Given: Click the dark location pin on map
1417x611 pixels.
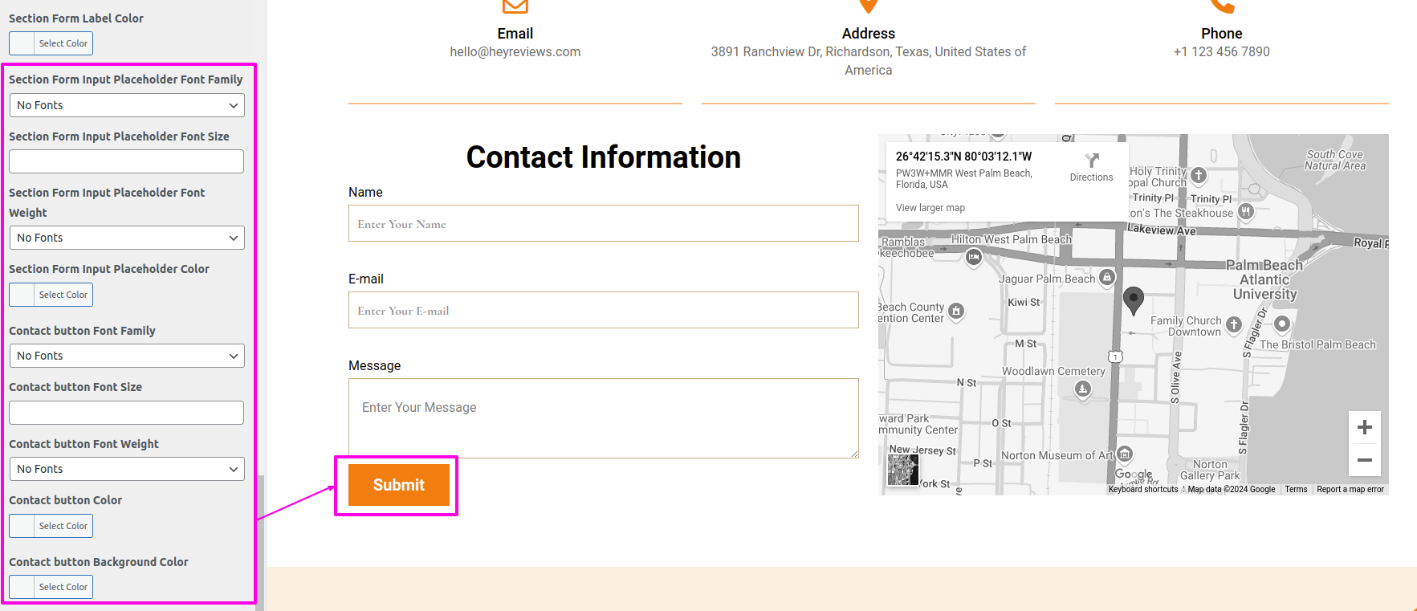Looking at the screenshot, I should (1133, 300).
